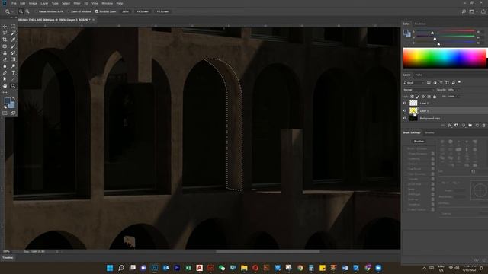
Task: Open the Normal blend mode dropdown
Action: tap(419, 90)
